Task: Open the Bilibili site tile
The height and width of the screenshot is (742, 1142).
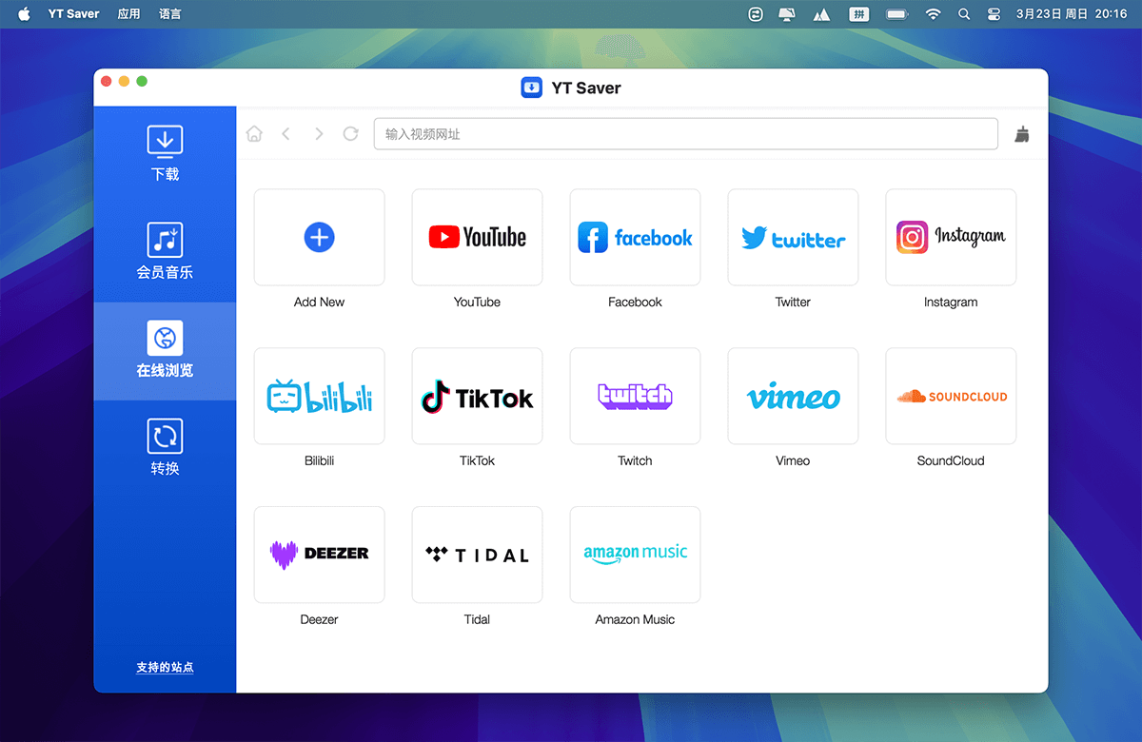Action: point(319,396)
